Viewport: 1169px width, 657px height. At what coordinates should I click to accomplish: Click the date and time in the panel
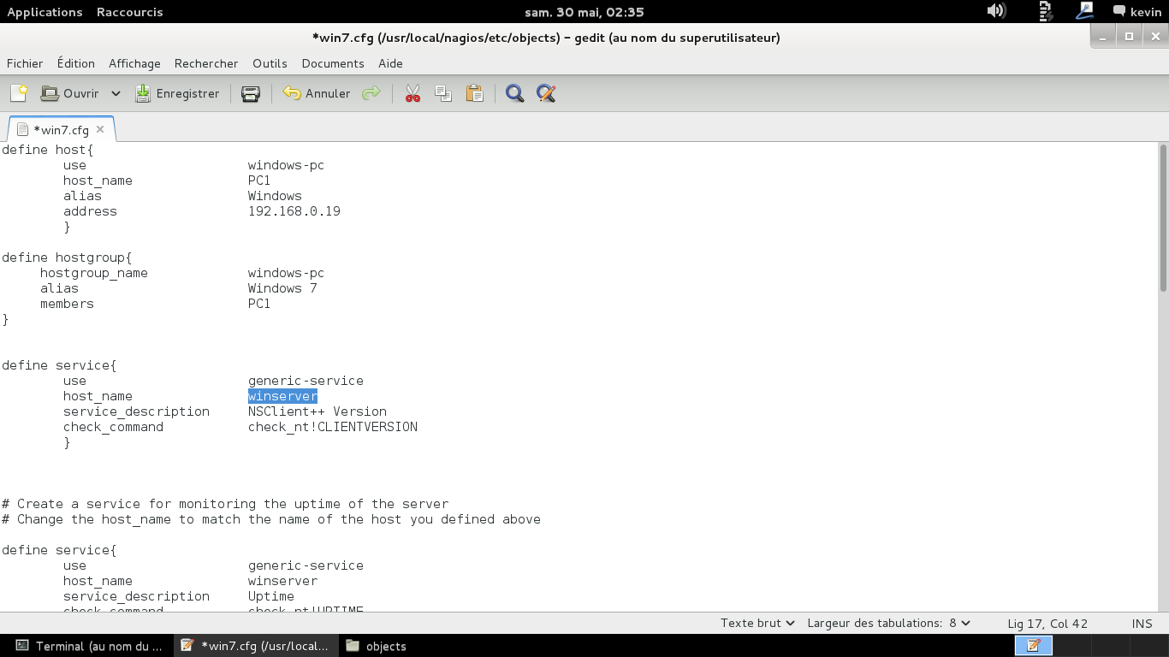pyautogui.click(x=584, y=12)
